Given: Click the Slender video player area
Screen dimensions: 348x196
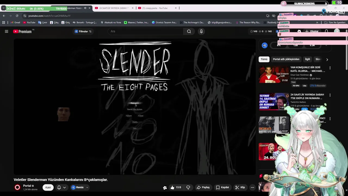Looking at the screenshot, I should [135, 106].
